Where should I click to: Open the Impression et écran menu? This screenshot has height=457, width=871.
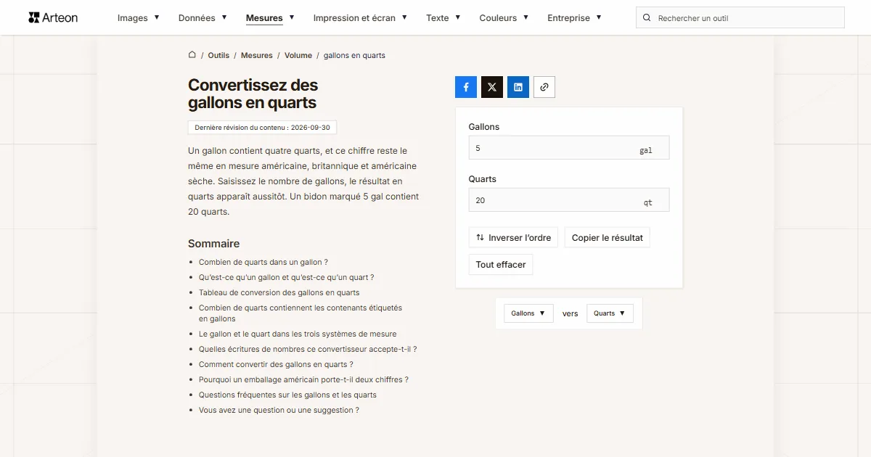[360, 18]
